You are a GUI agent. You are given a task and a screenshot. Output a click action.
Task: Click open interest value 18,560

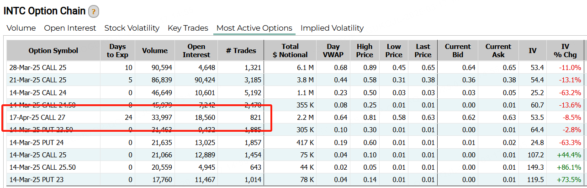[205, 118]
